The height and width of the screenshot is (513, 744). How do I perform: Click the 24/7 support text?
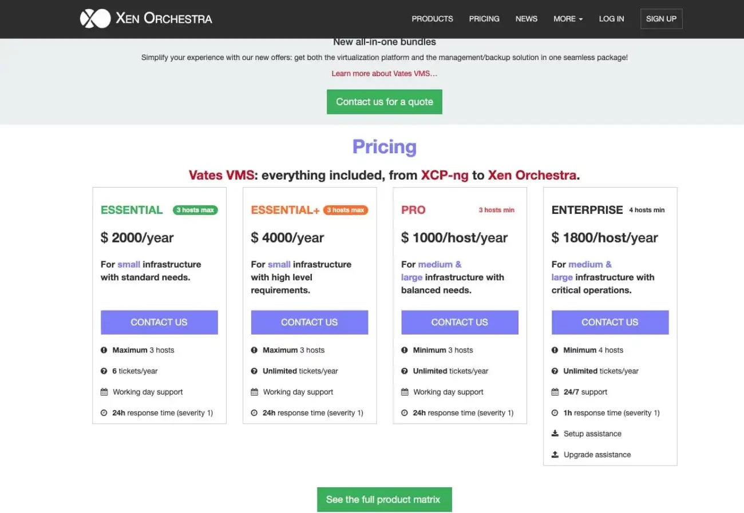pyautogui.click(x=585, y=392)
